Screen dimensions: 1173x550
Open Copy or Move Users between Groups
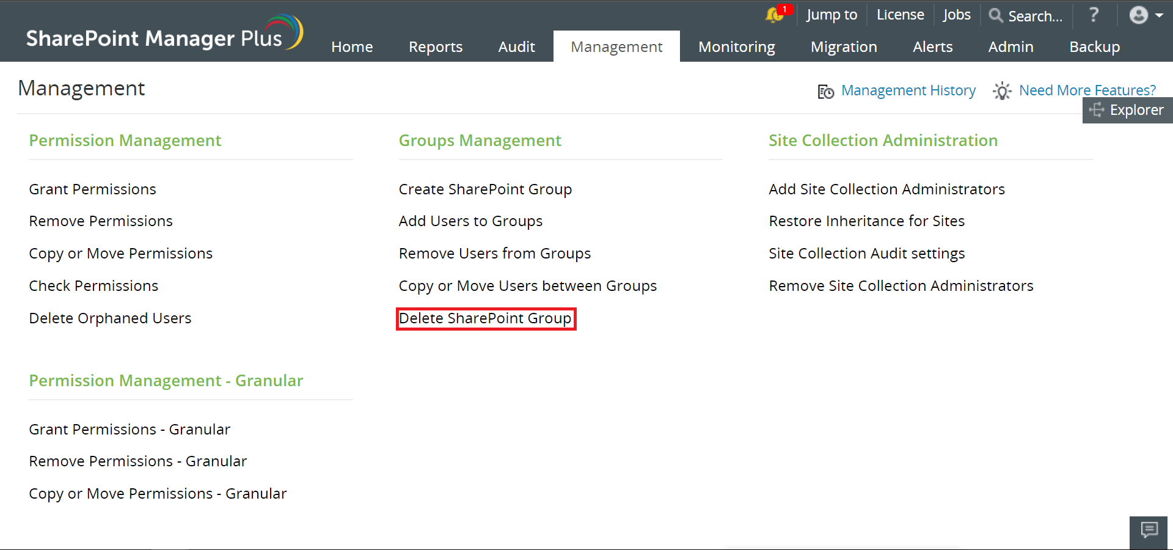pyautogui.click(x=527, y=285)
